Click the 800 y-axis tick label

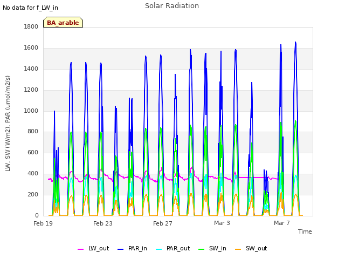click(33, 132)
